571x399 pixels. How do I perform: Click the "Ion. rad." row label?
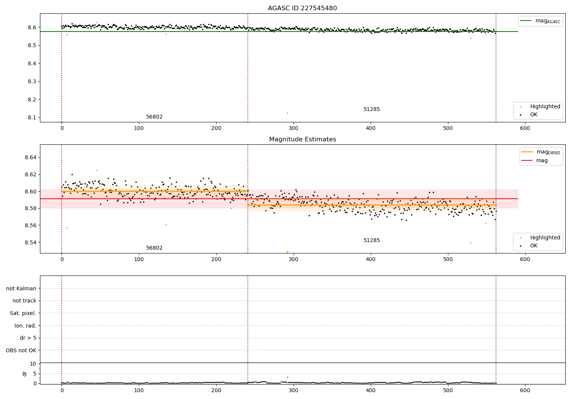pyautogui.click(x=26, y=326)
